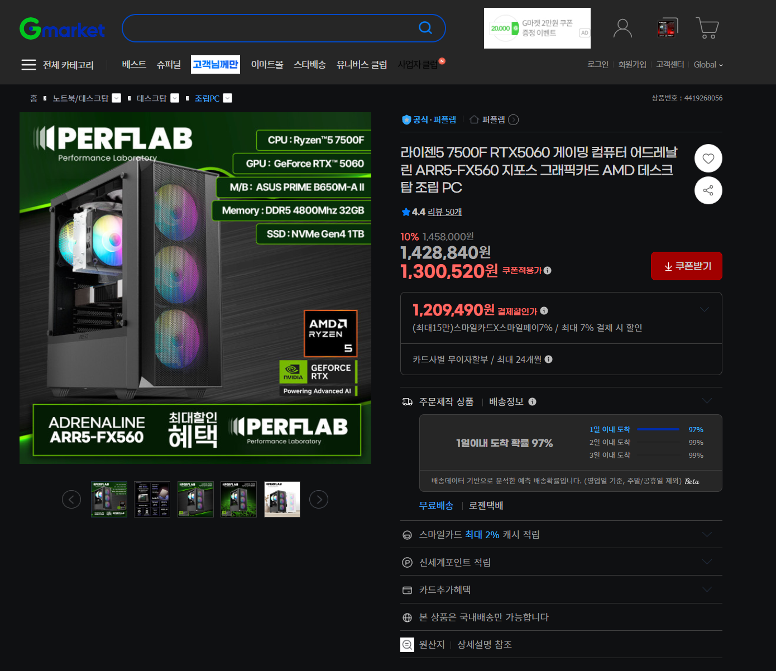Expand the 카드추가혜택 section
The height and width of the screenshot is (671, 776).
point(707,589)
